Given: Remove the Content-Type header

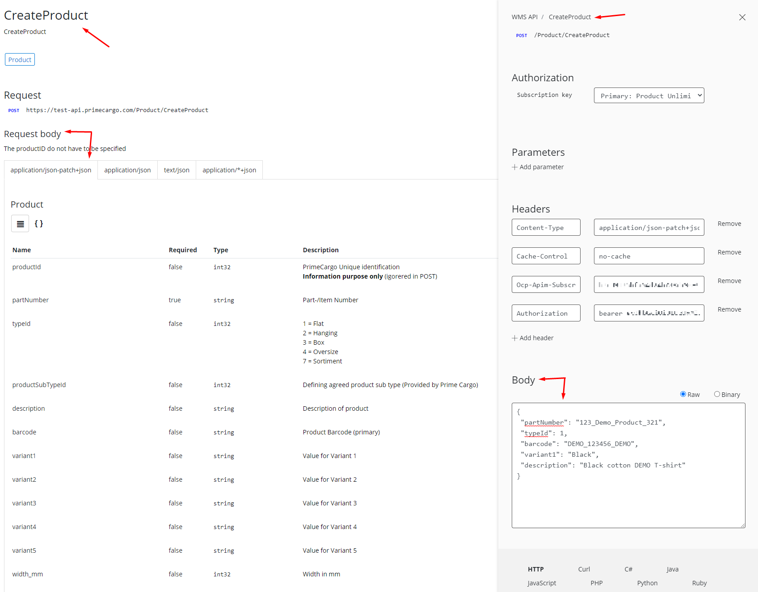Looking at the screenshot, I should click(729, 224).
